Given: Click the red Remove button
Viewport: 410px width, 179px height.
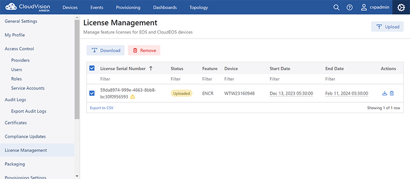Looking at the screenshot, I should pos(144,50).
